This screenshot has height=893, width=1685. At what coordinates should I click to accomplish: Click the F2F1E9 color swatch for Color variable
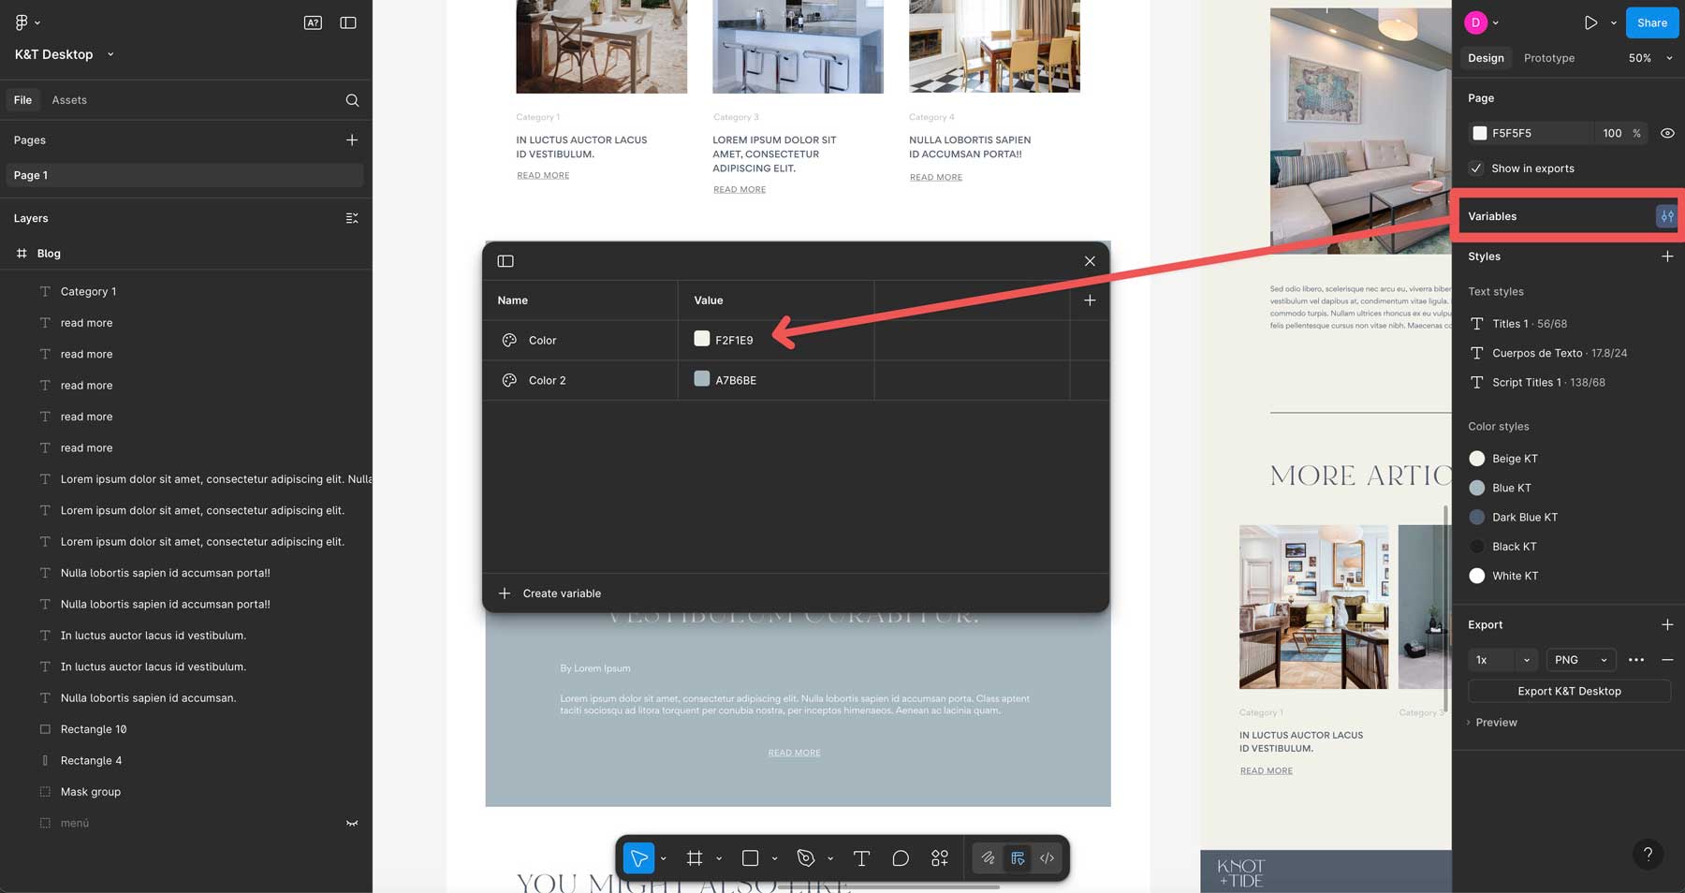pyautogui.click(x=701, y=339)
